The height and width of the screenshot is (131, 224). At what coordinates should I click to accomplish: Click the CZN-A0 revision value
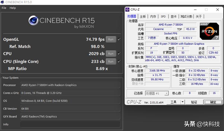(x=213, y=53)
